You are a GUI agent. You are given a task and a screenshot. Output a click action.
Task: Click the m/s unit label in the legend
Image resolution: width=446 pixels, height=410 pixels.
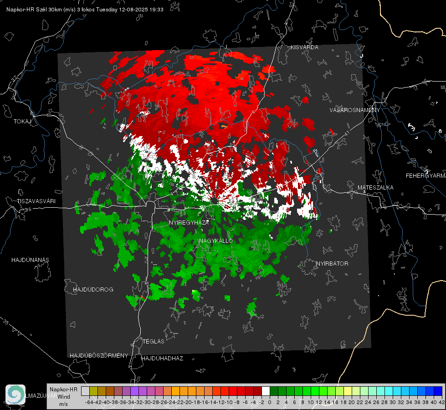pos(63,404)
